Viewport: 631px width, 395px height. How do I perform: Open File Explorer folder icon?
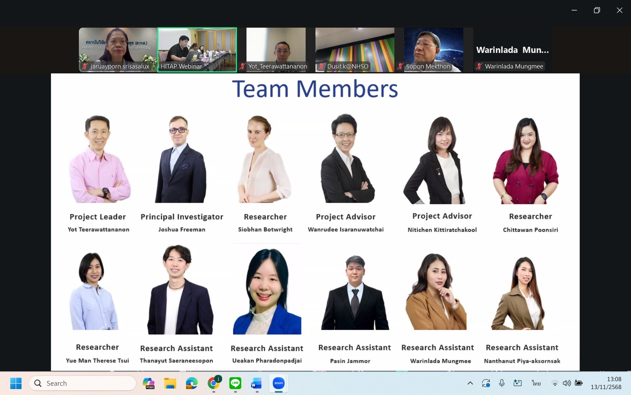[170, 383]
